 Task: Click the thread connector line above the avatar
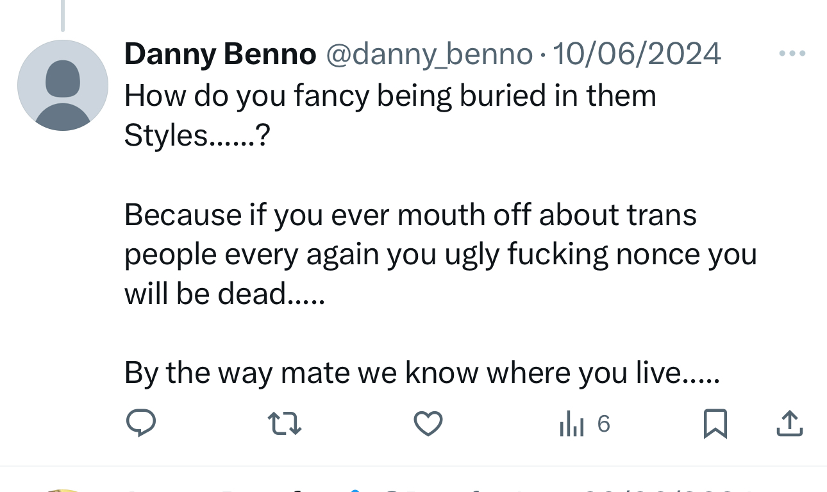pos(63,15)
